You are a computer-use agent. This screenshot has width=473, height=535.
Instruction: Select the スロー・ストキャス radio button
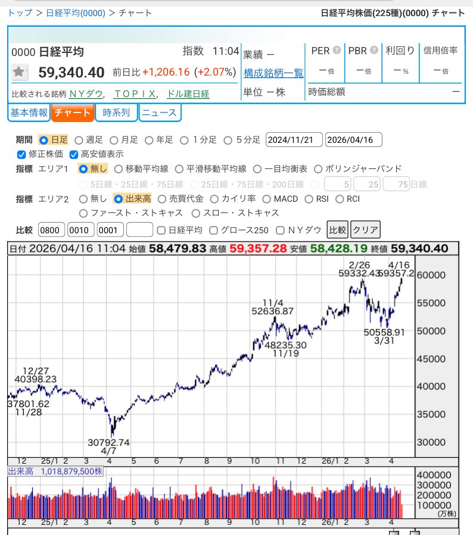click(x=195, y=214)
